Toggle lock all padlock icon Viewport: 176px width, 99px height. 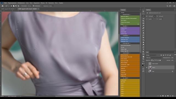pyautogui.click(x=160, y=60)
